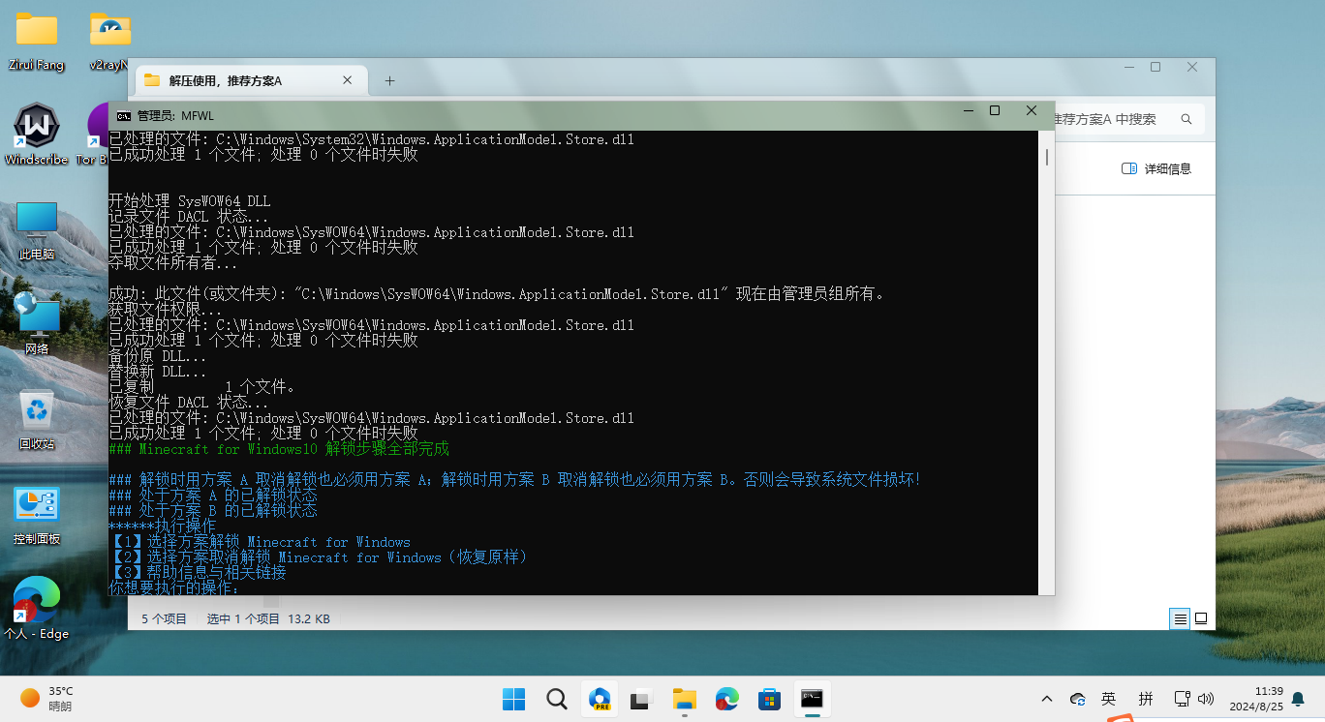Click the 5 个项目 status bar text
Viewport: 1325px width, 722px height.
click(164, 618)
